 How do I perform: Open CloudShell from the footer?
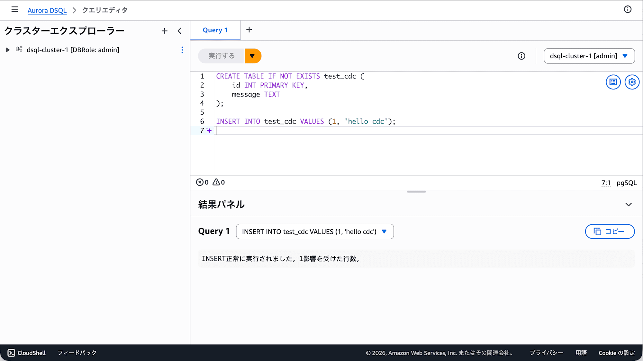coord(27,353)
